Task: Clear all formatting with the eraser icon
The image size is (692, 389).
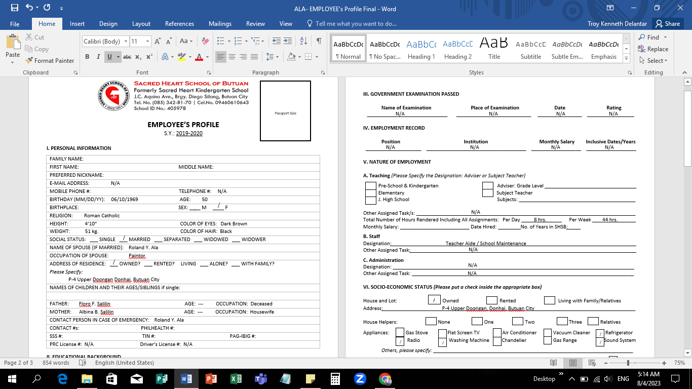Action: (205, 41)
